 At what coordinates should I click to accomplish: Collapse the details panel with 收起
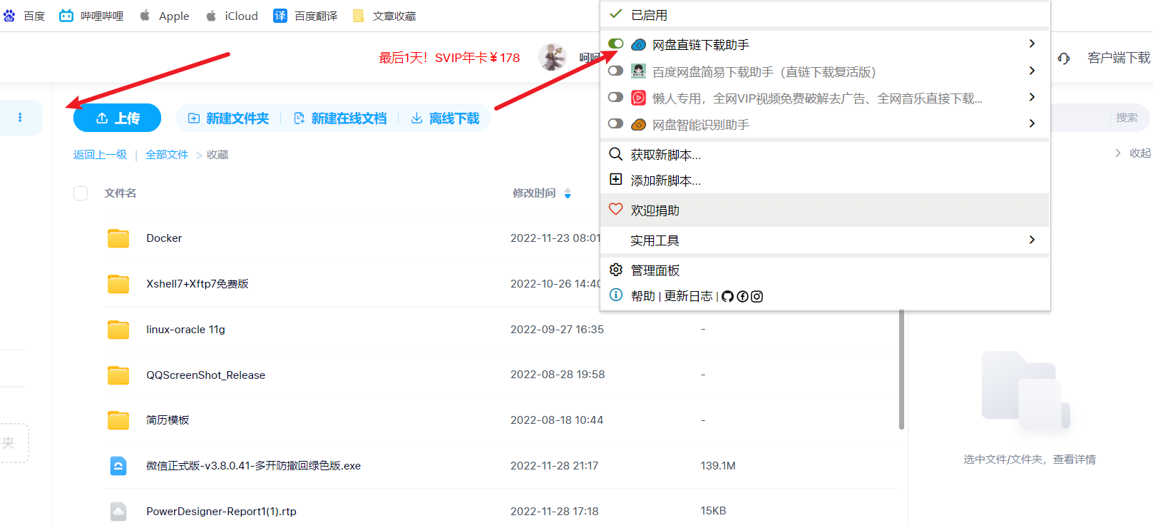click(1133, 153)
